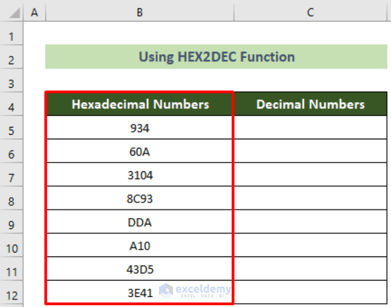Click the empty decimal cell next to 8C93
This screenshot has height=307, width=391.
[x=310, y=198]
